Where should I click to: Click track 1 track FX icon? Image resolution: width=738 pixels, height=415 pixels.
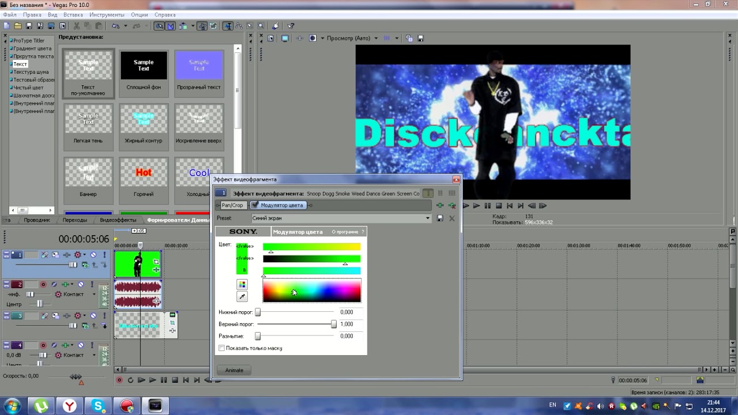67,255
